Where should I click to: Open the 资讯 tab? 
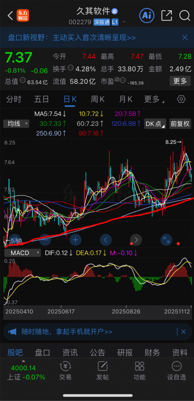pyautogui.click(x=70, y=353)
